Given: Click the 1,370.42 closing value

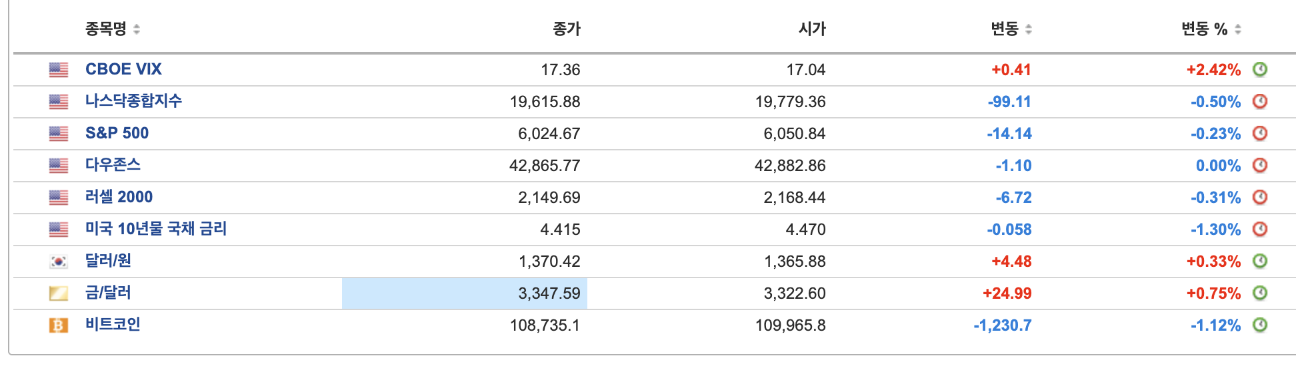Looking at the screenshot, I should [x=549, y=262].
